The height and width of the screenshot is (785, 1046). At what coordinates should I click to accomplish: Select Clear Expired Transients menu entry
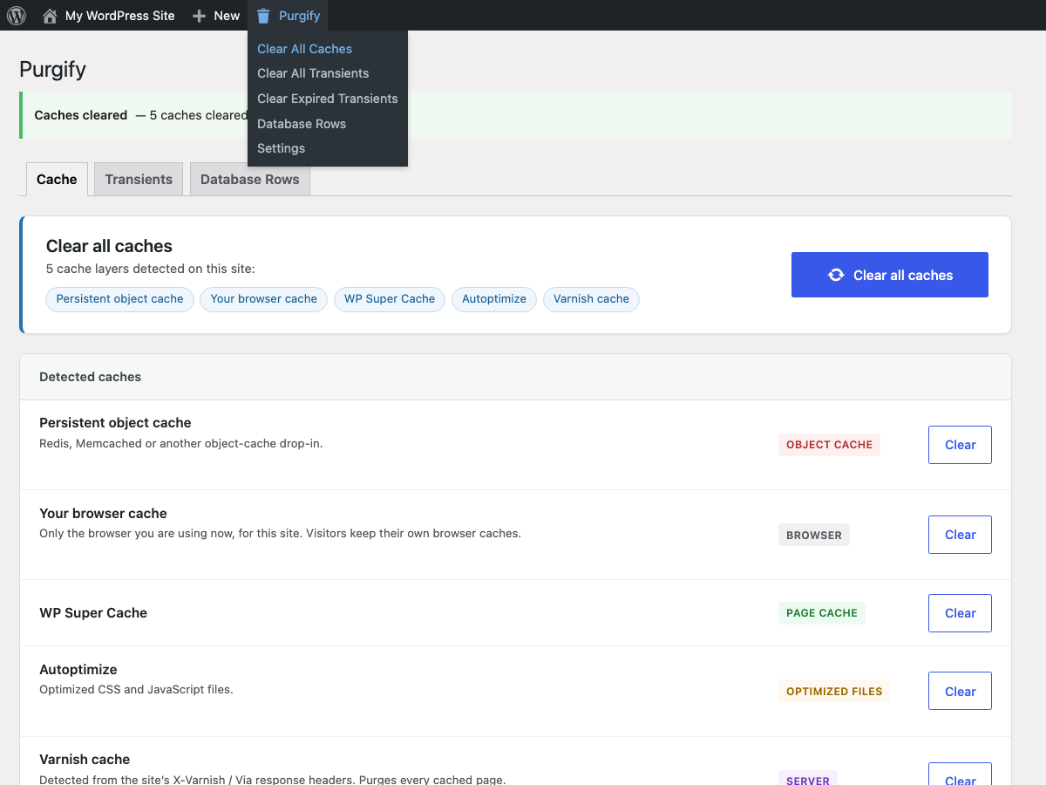pos(328,99)
